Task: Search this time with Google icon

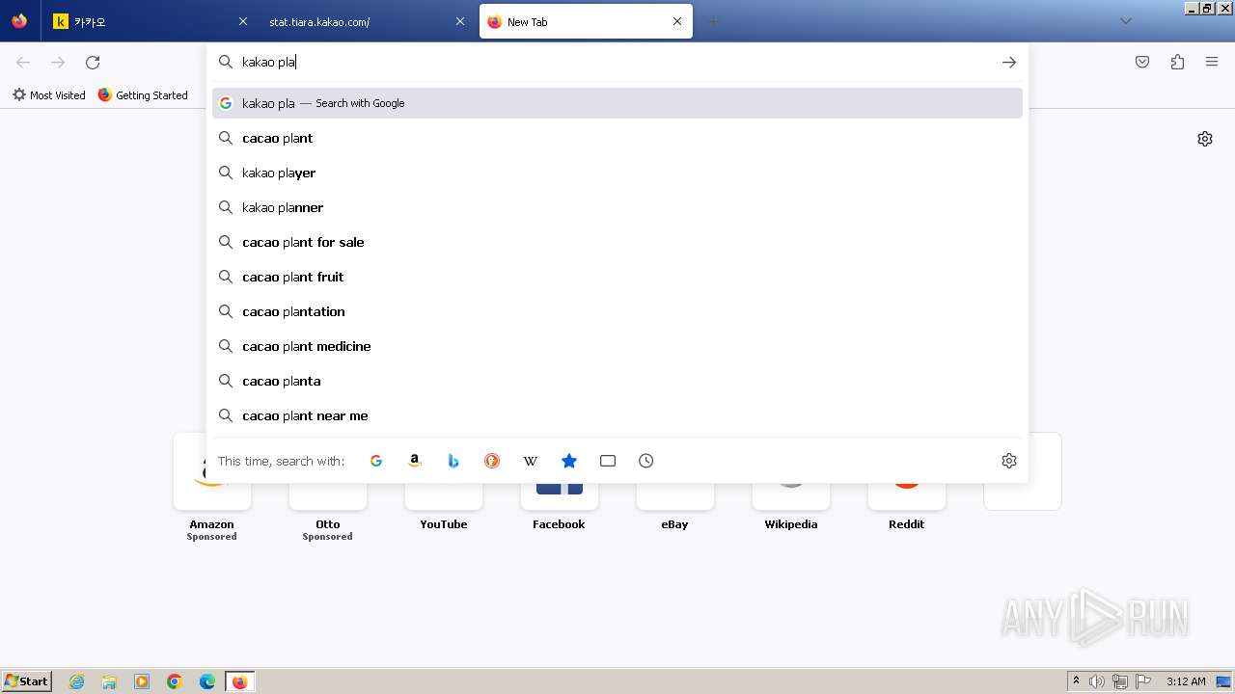Action: [376, 461]
